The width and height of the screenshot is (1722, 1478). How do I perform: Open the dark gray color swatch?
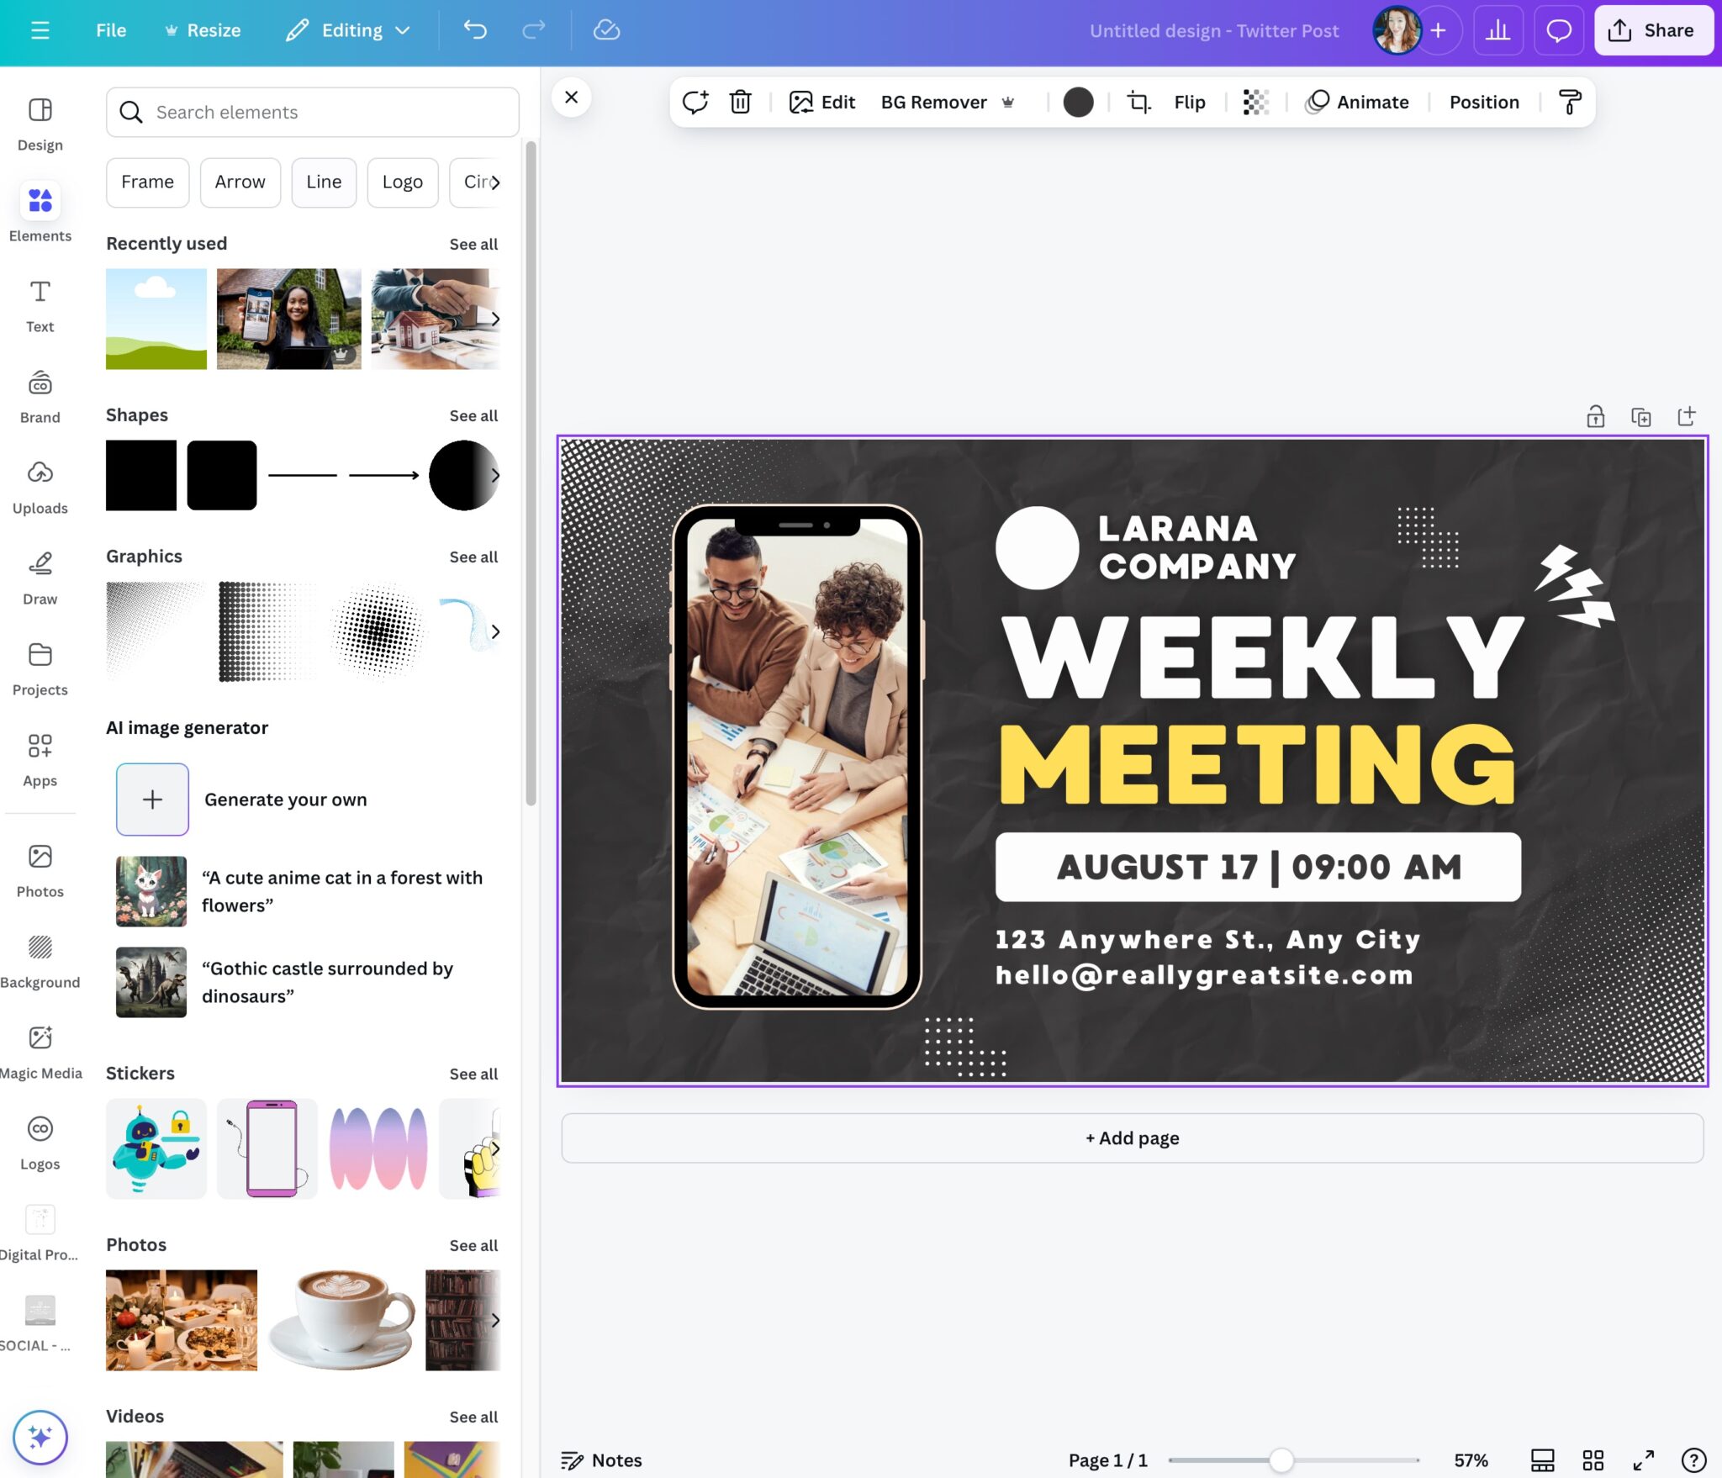(1078, 102)
